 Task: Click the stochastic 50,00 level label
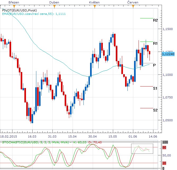(x=167, y=155)
